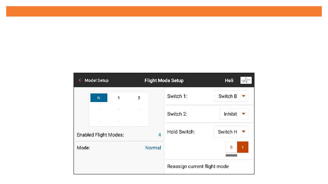Click the gray indicator bar under 0
Viewport: 328px width, 184px height.
click(231, 155)
